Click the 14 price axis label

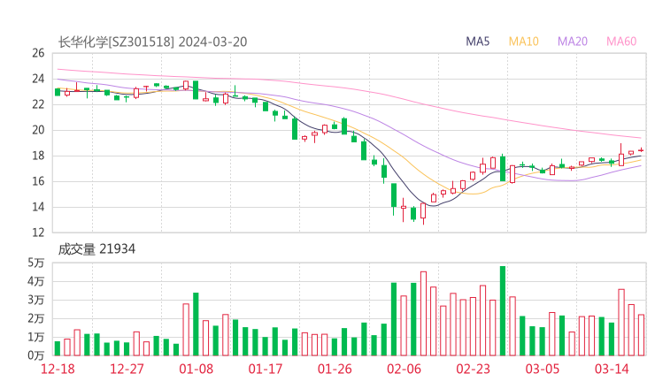(38, 207)
